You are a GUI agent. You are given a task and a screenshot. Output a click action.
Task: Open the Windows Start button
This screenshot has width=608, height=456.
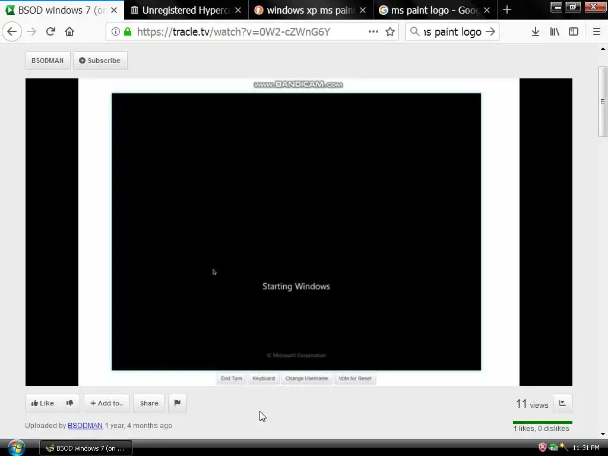[x=16, y=448]
